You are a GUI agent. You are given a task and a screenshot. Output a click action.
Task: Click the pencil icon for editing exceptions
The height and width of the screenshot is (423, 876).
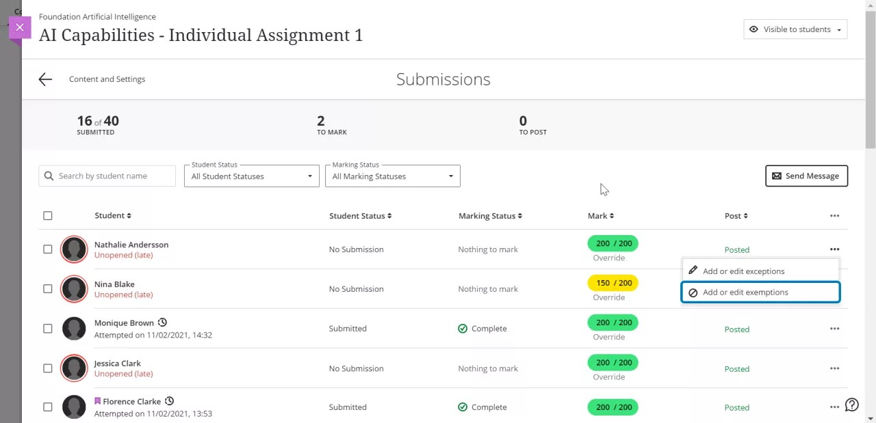tap(693, 271)
